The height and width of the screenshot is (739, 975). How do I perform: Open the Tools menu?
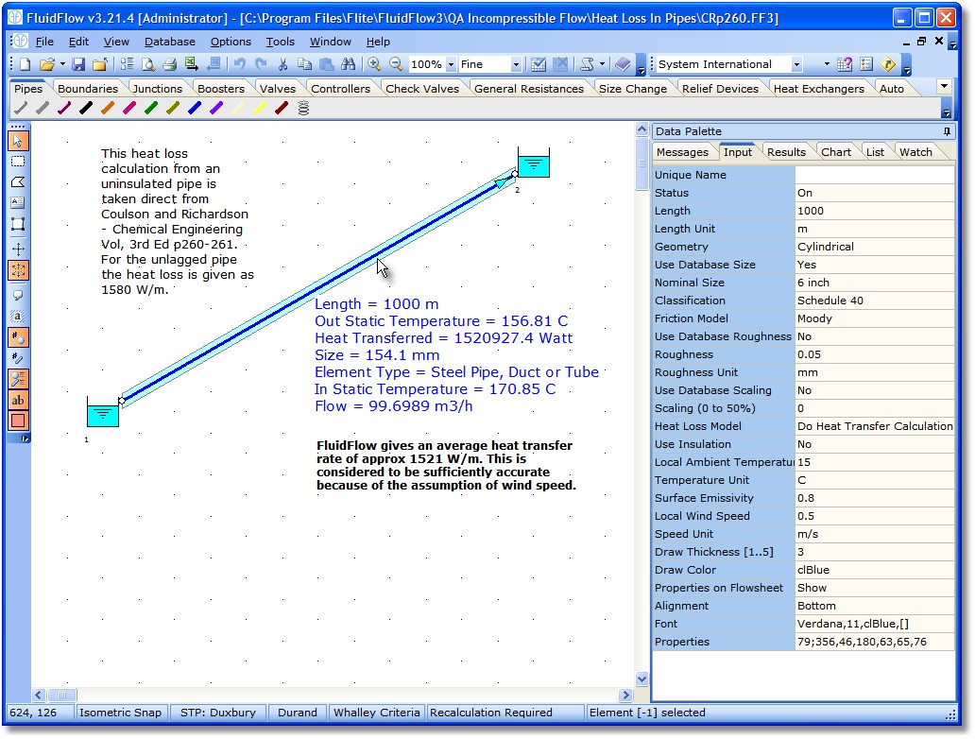pyautogui.click(x=281, y=42)
